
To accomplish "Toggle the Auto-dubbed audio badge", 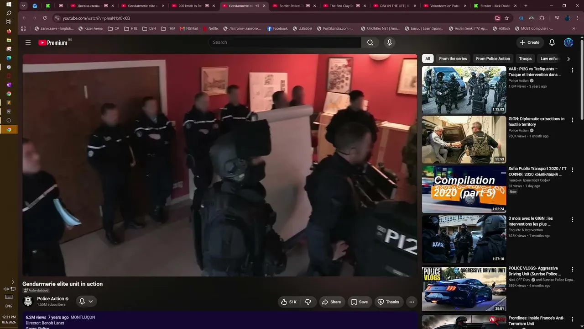I will 36,291.
